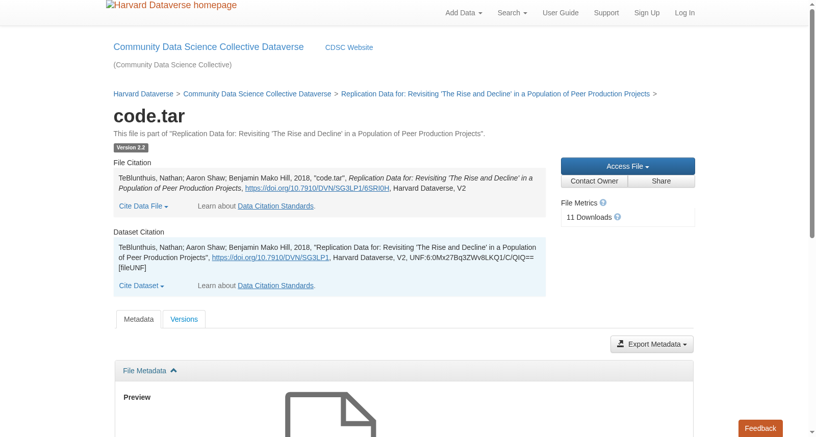This screenshot has width=816, height=437.
Task: Click the code.tar file title
Action: (x=149, y=116)
